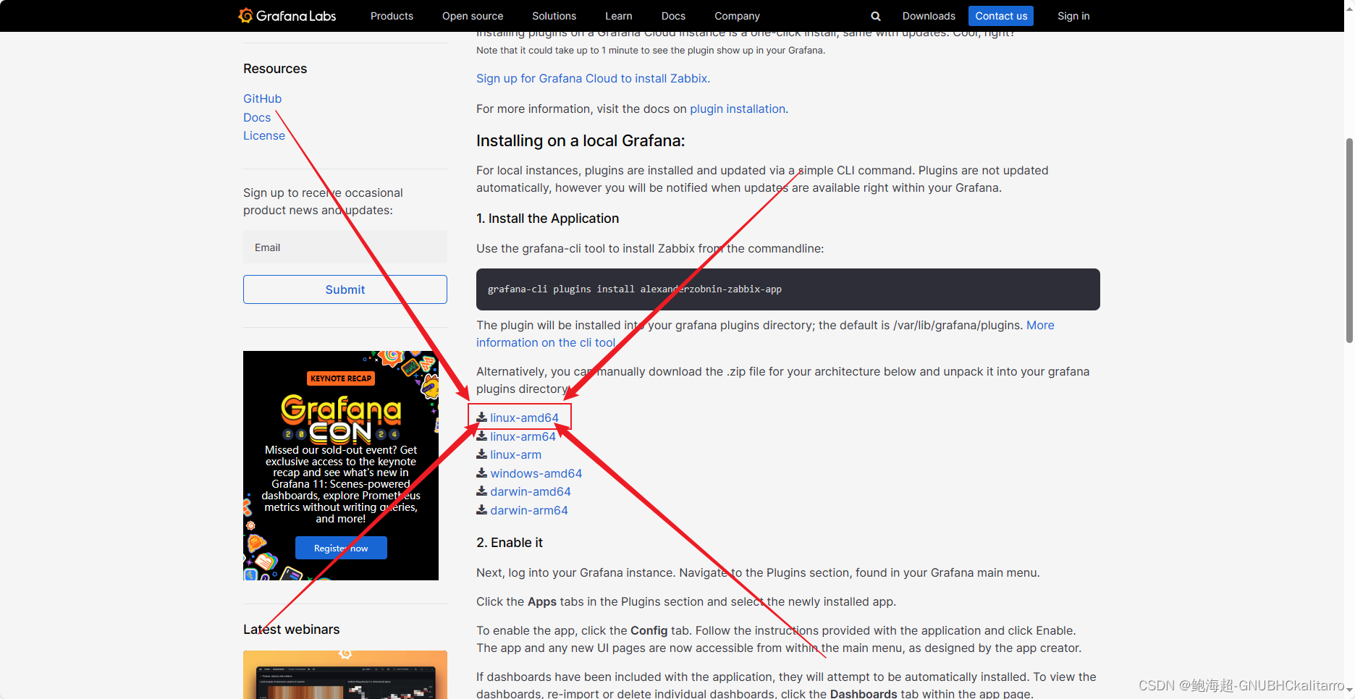Viewport: 1355px width, 699px height.
Task: Open the plugin installation docs link
Action: click(738, 109)
